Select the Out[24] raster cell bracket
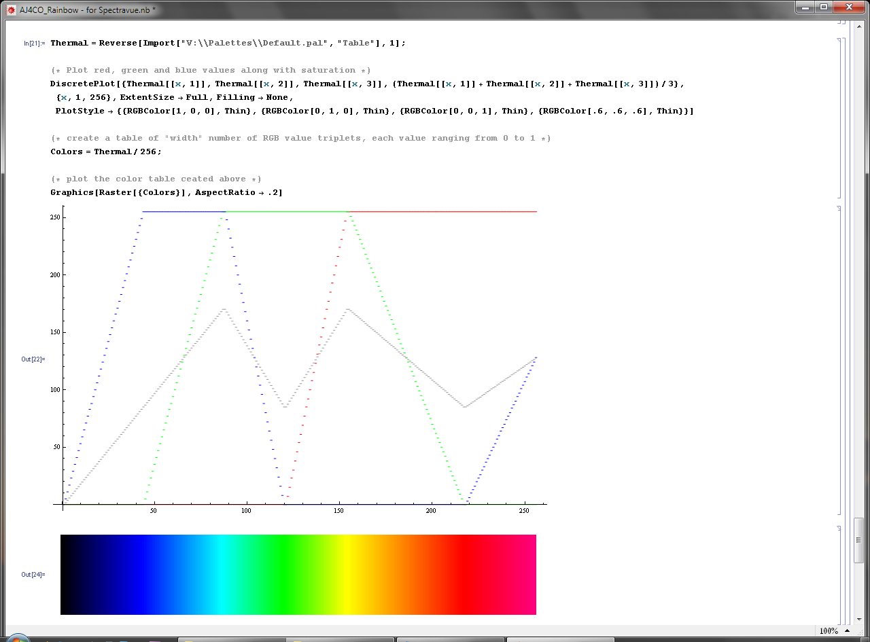The image size is (870, 642). point(839,574)
